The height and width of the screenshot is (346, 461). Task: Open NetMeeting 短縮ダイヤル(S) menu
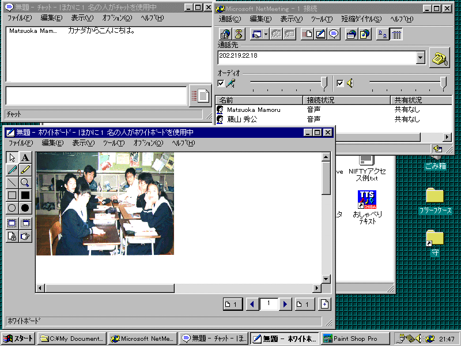(x=361, y=19)
